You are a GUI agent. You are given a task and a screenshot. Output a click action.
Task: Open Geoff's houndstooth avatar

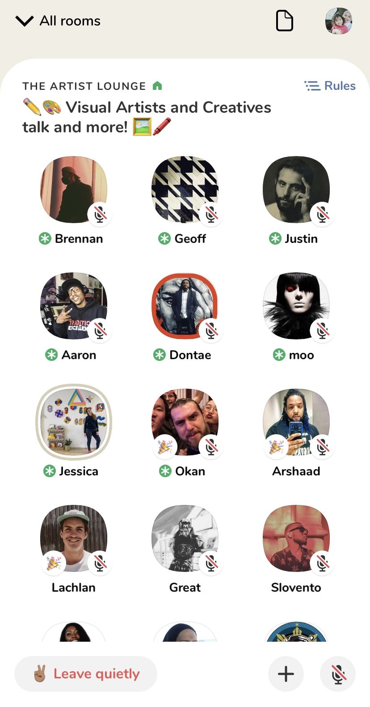click(185, 190)
